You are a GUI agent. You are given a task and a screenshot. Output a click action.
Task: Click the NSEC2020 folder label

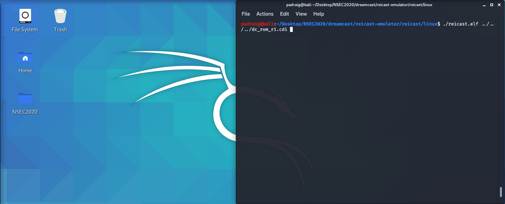coord(25,112)
